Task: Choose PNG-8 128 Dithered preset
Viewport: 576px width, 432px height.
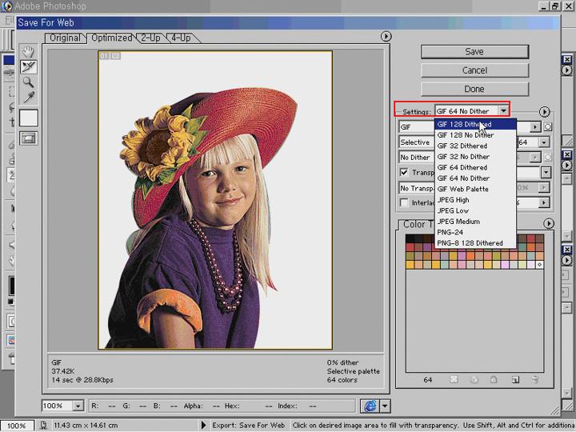Action: pyautogui.click(x=475, y=243)
